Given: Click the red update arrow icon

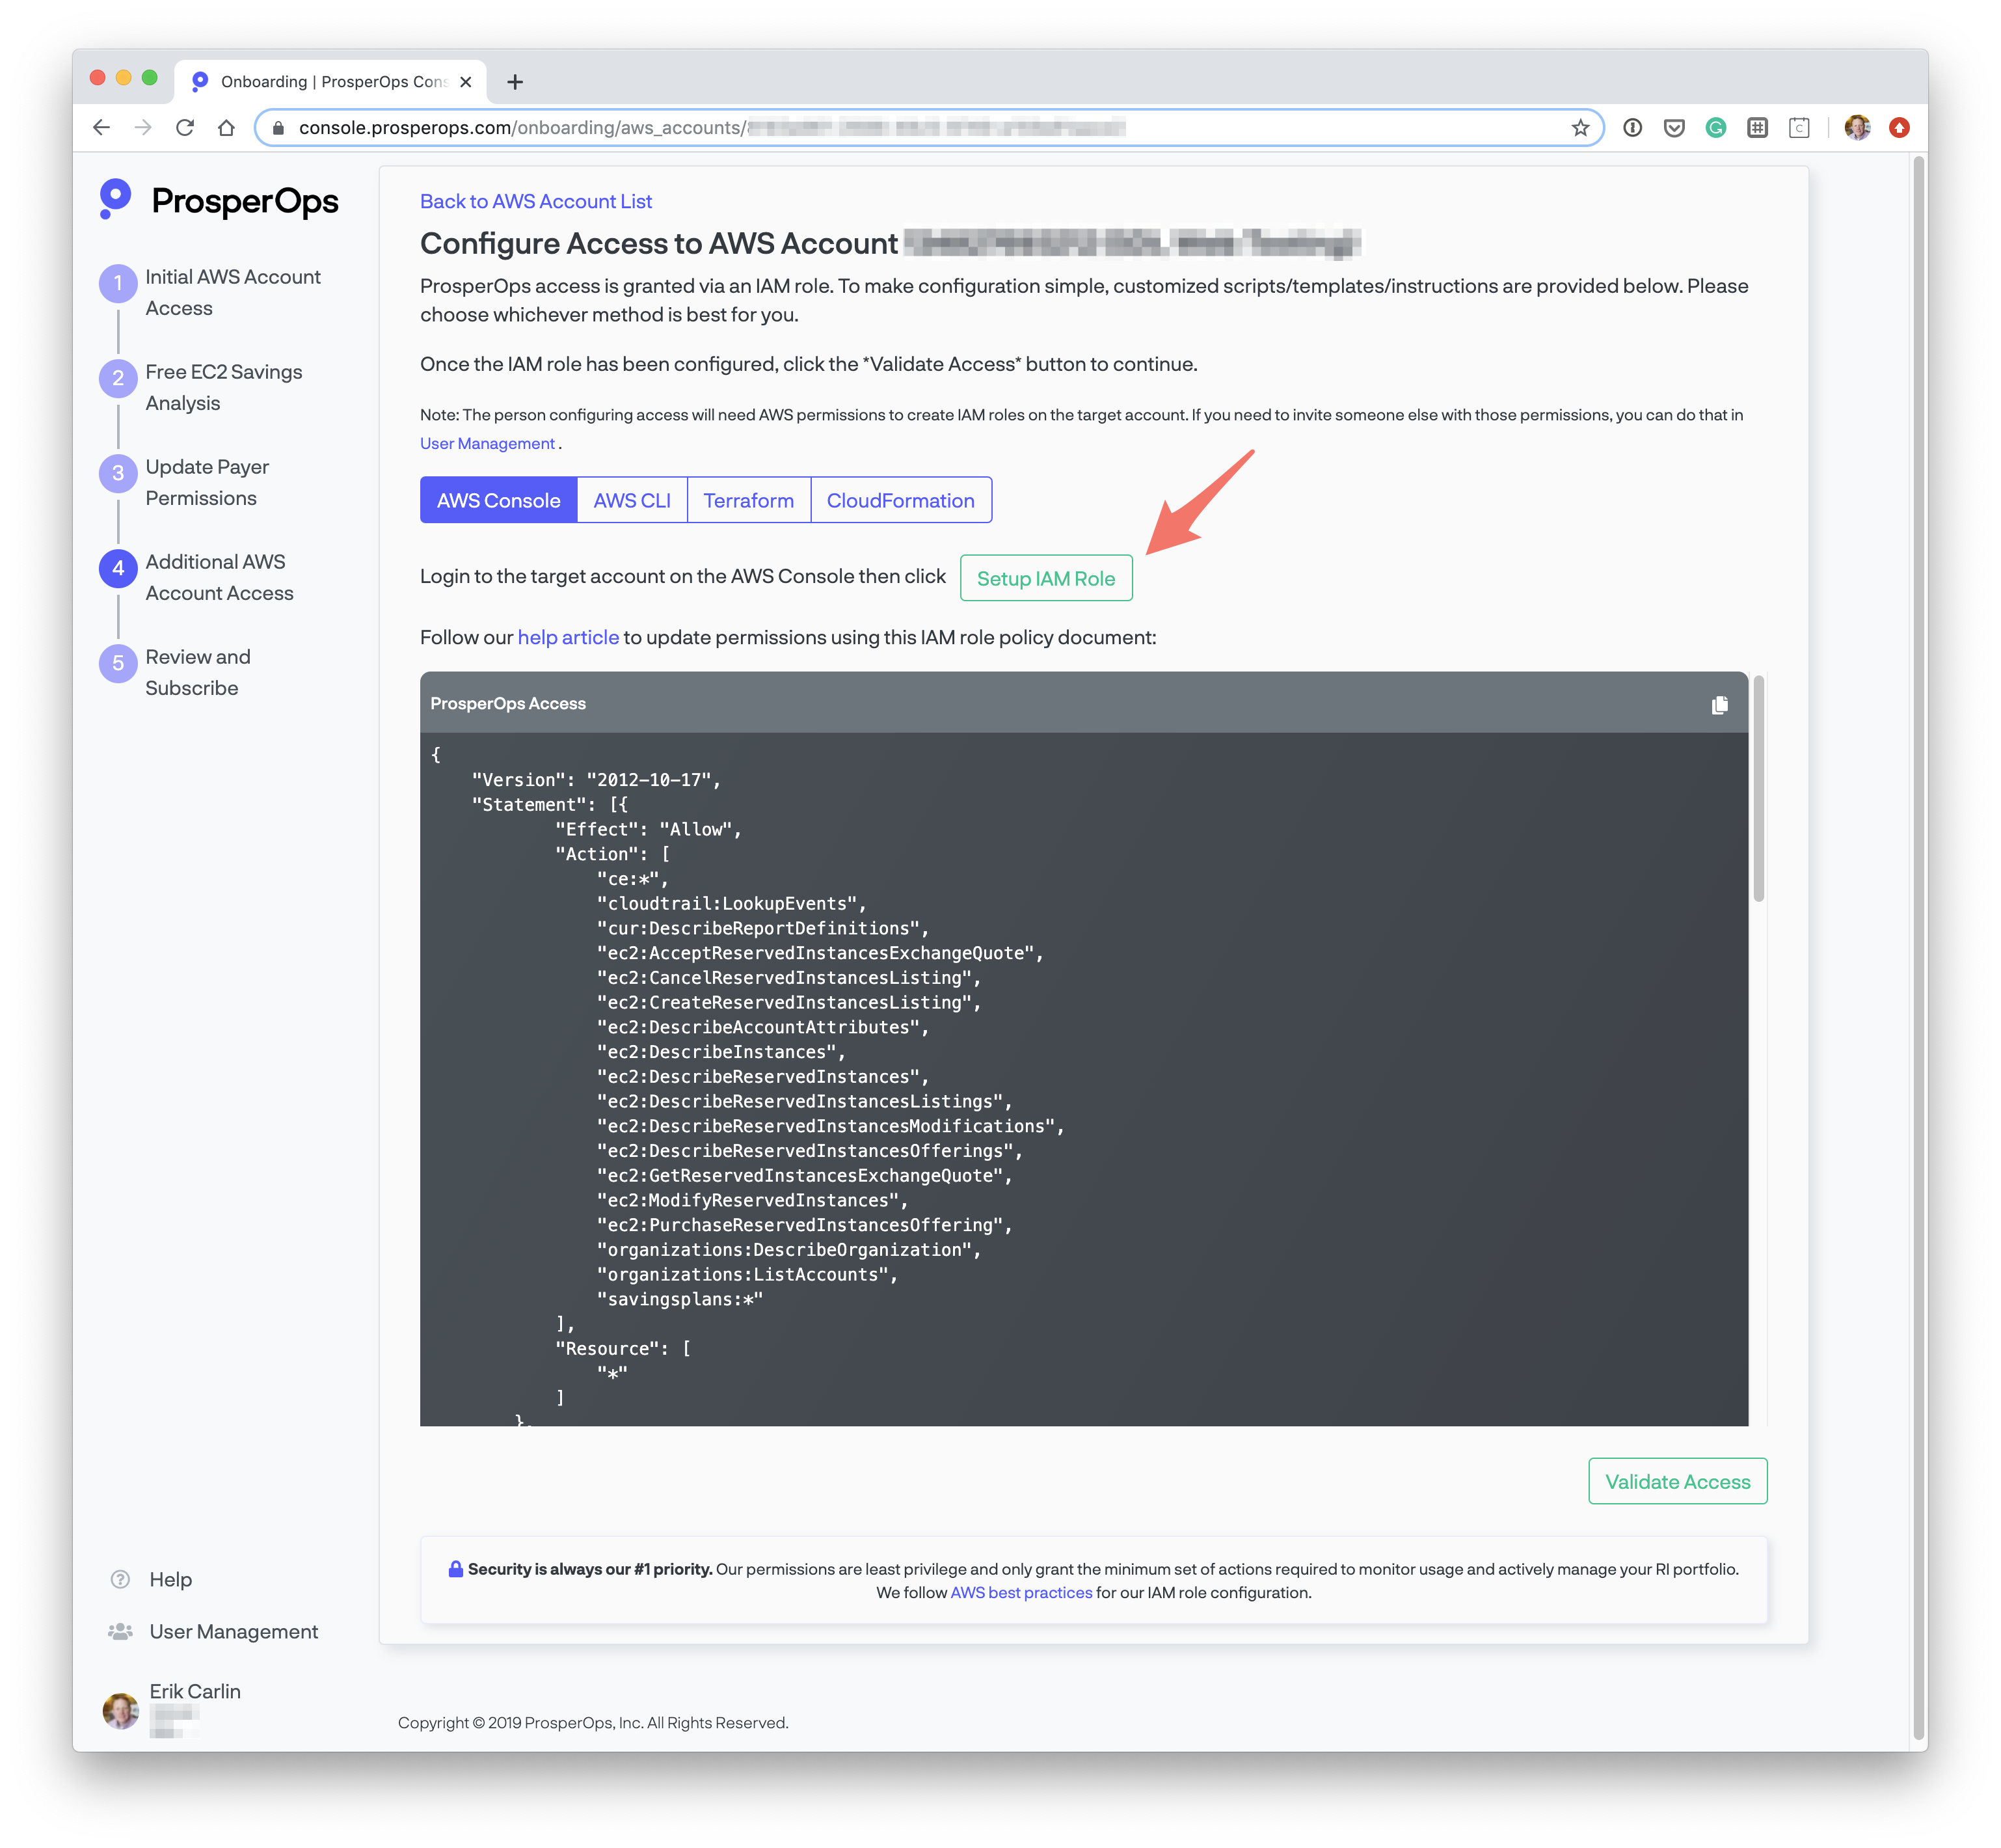Looking at the screenshot, I should pos(1899,127).
